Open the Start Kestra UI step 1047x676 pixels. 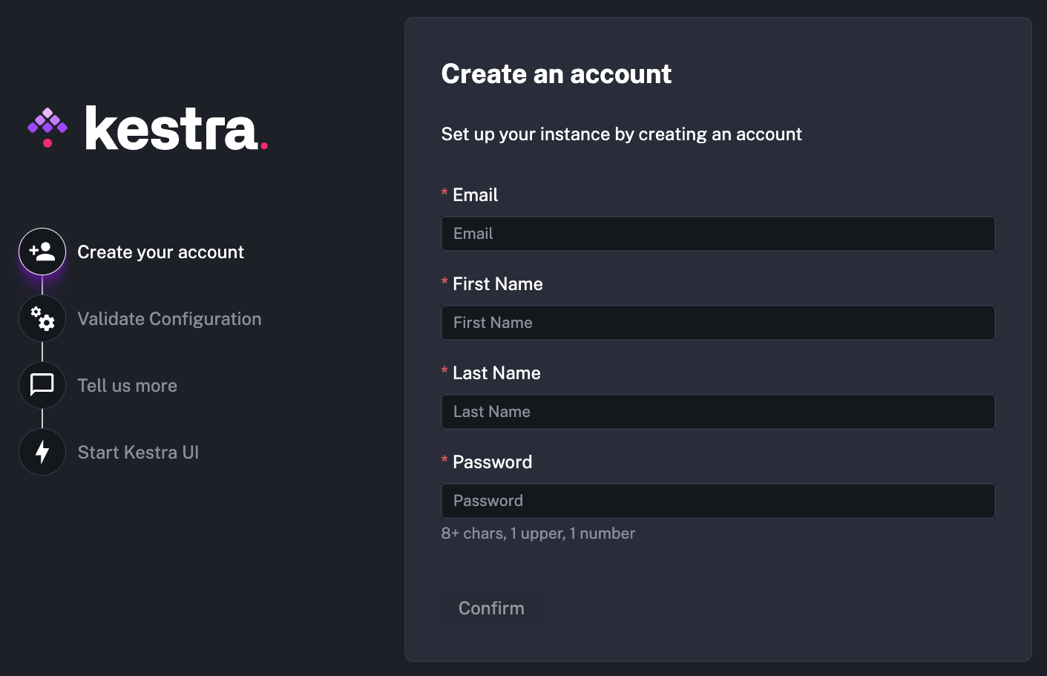138,452
